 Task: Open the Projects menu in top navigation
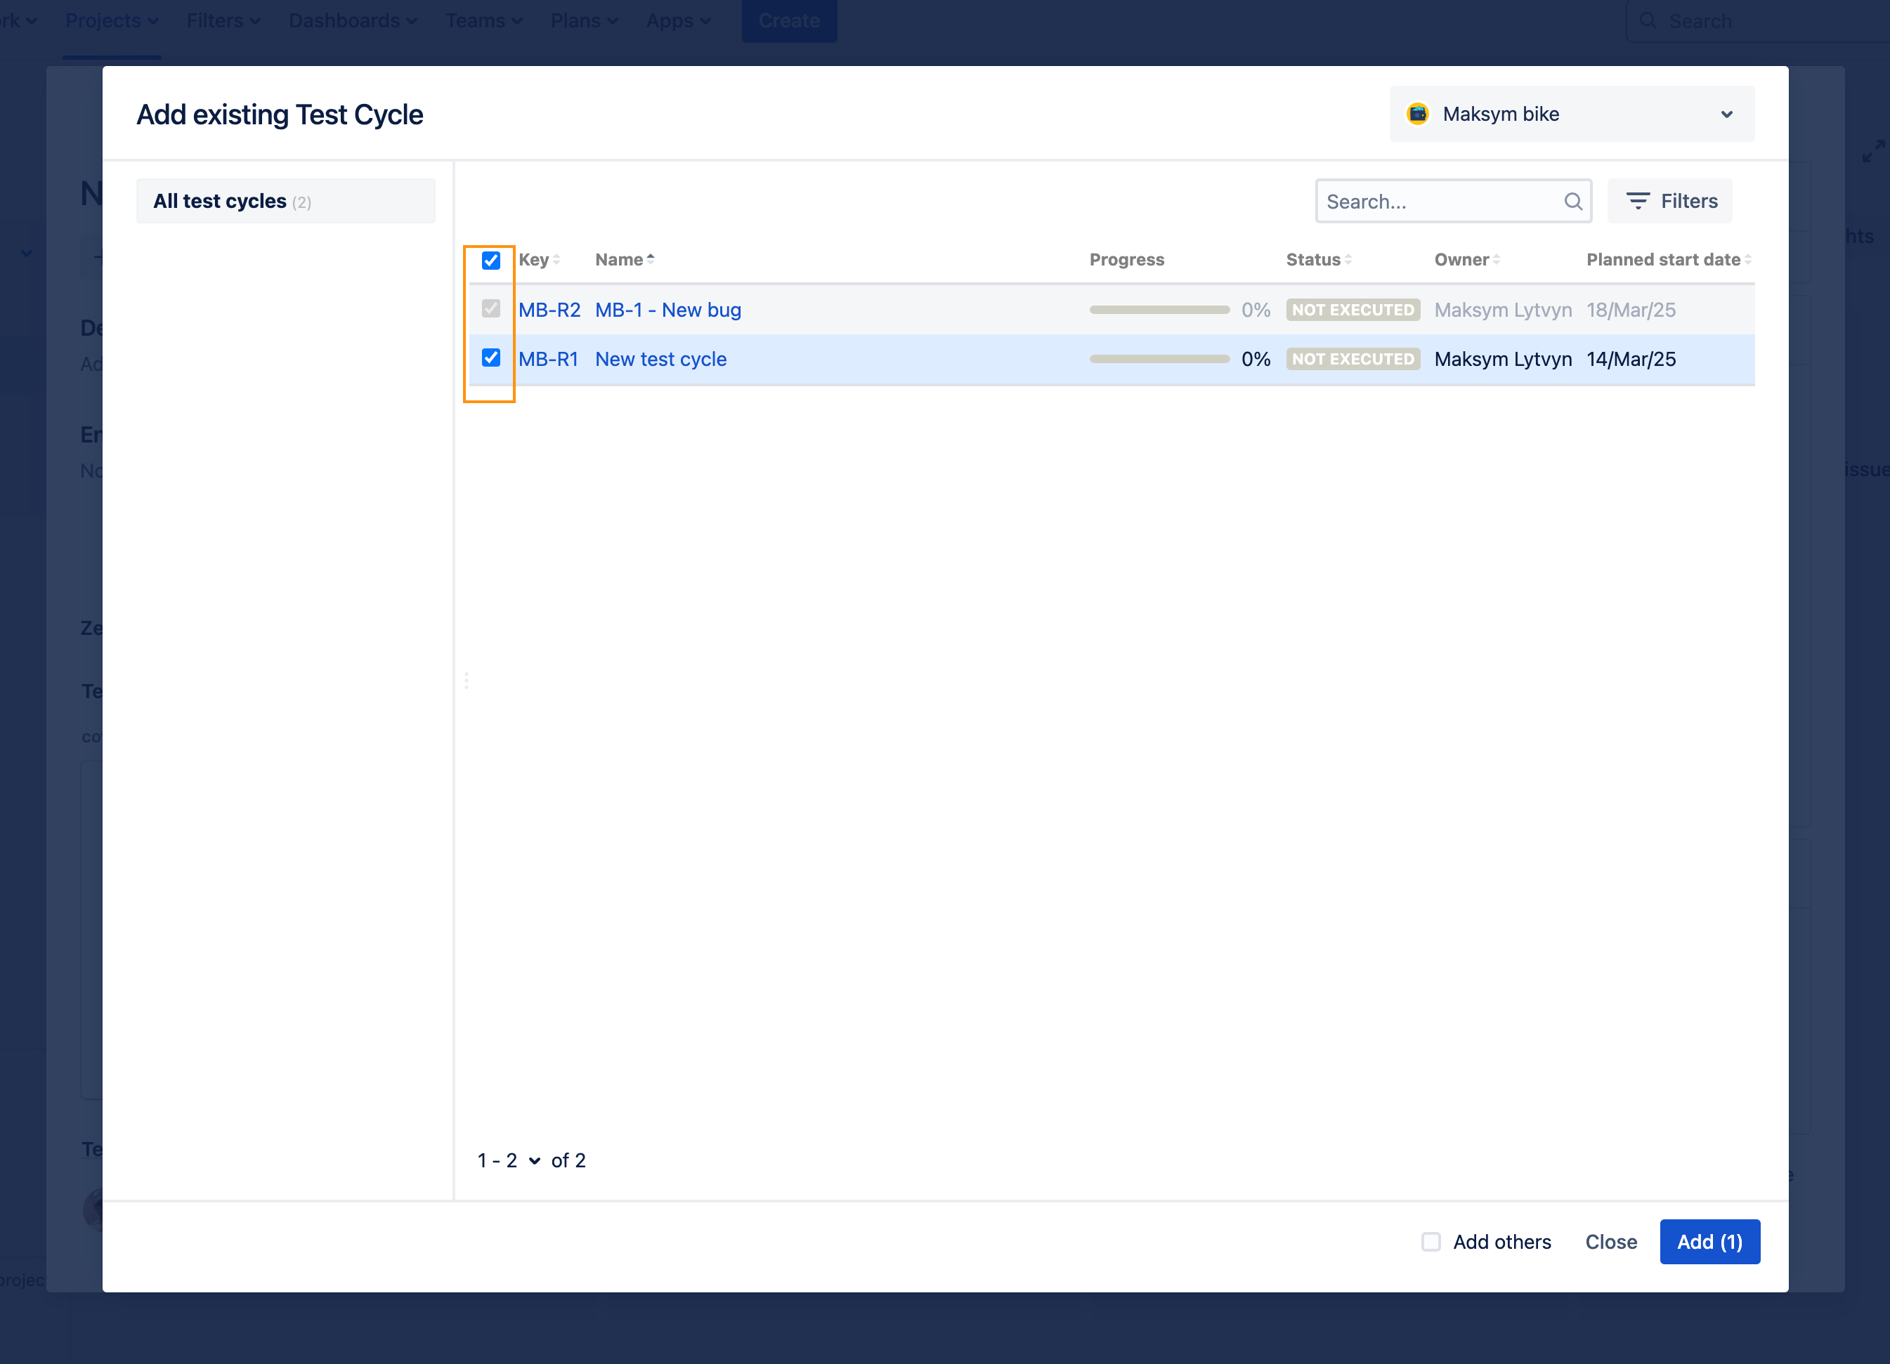[x=112, y=21]
